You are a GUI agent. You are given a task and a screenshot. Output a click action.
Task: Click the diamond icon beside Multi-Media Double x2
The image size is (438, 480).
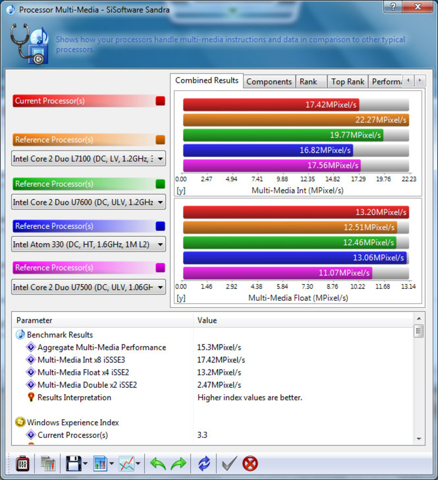point(31,384)
